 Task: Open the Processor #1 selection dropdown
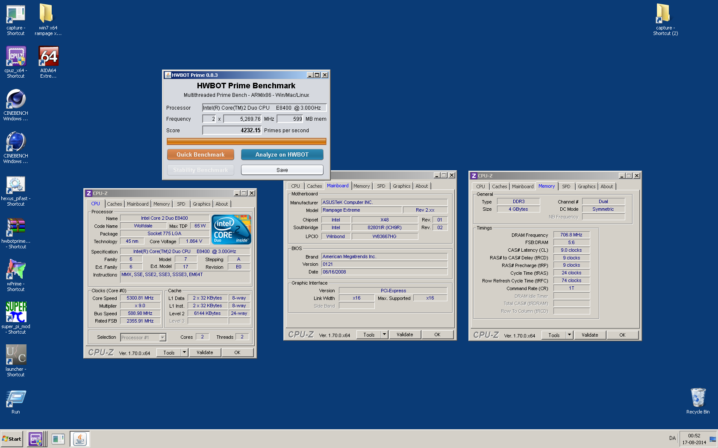(x=143, y=337)
